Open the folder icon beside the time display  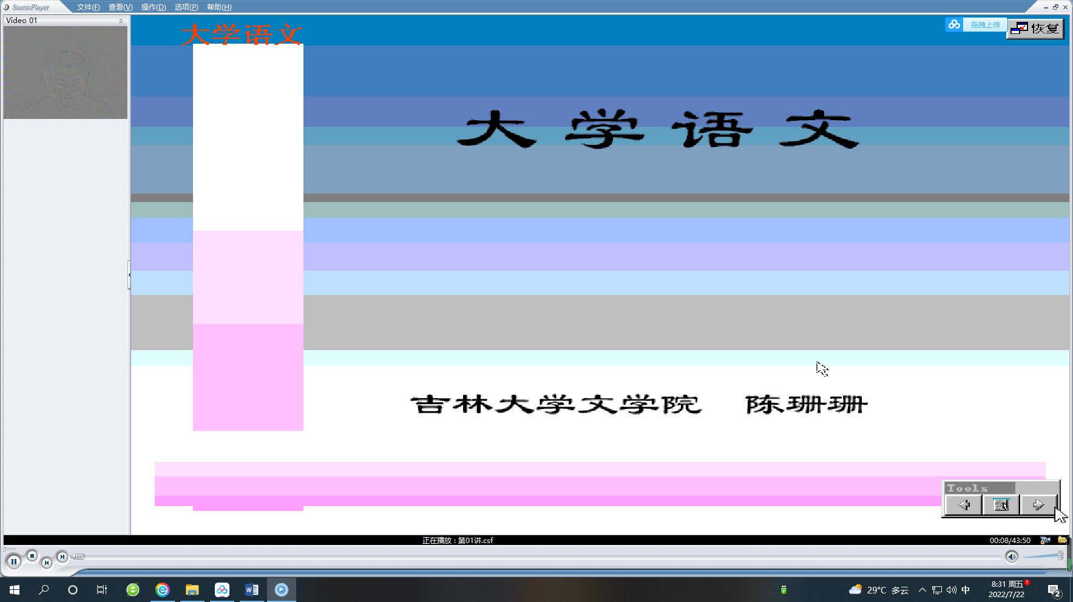tap(1062, 540)
